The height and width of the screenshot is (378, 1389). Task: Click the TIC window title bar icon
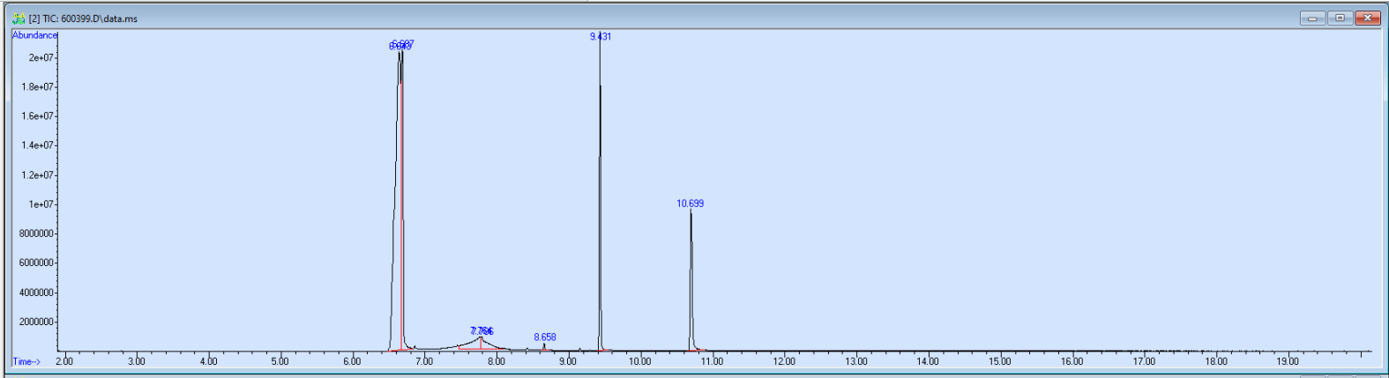(x=19, y=18)
